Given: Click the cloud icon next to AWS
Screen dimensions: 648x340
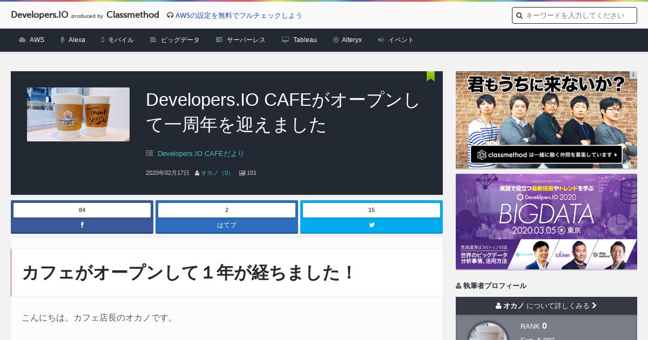Looking at the screenshot, I should tap(22, 40).
